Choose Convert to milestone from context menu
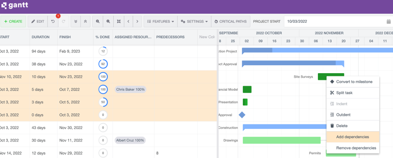 [x=353, y=82]
